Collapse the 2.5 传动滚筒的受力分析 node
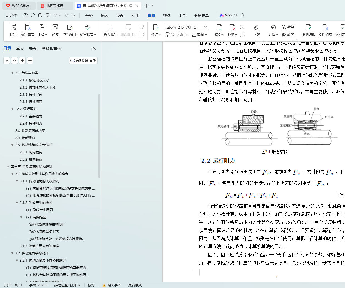 [x=12, y=145]
